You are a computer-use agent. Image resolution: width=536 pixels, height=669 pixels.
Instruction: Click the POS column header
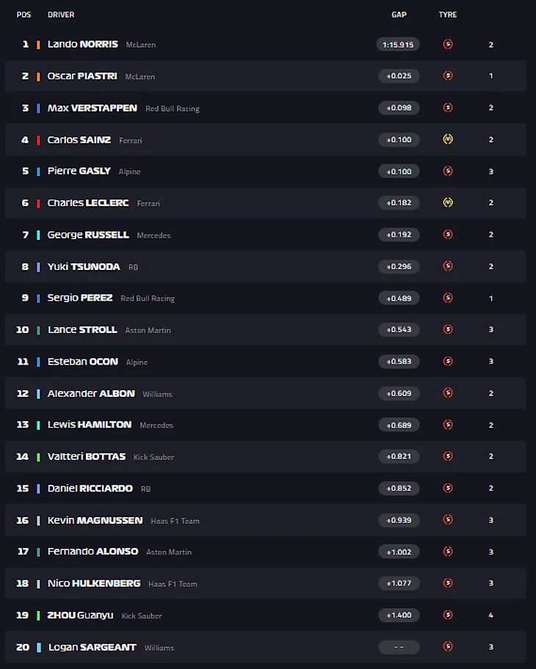(x=23, y=15)
